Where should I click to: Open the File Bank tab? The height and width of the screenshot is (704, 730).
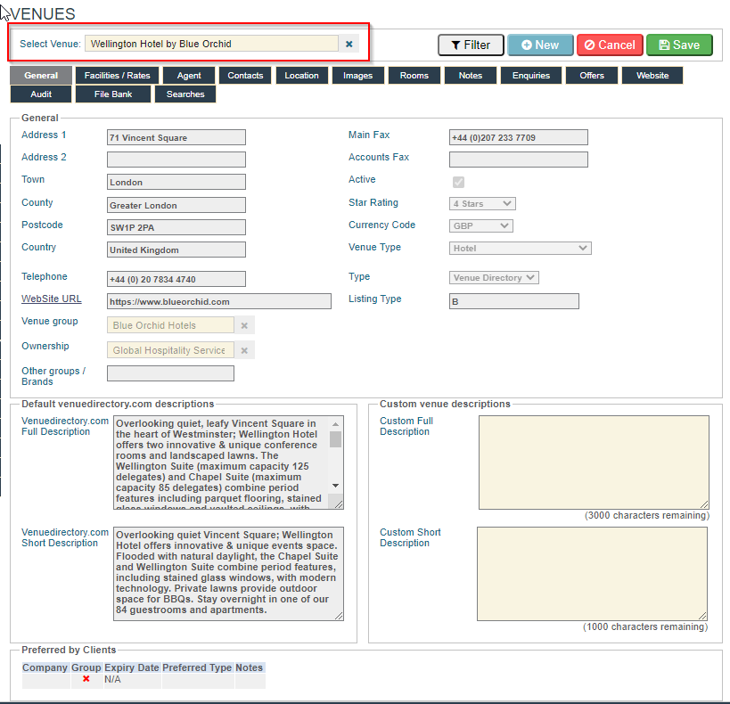pos(113,94)
